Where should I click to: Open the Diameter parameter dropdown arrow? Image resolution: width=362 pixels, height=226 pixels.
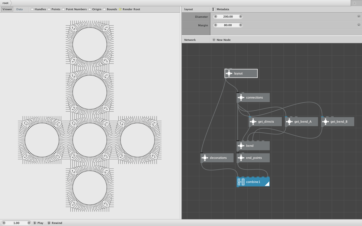click(358, 17)
